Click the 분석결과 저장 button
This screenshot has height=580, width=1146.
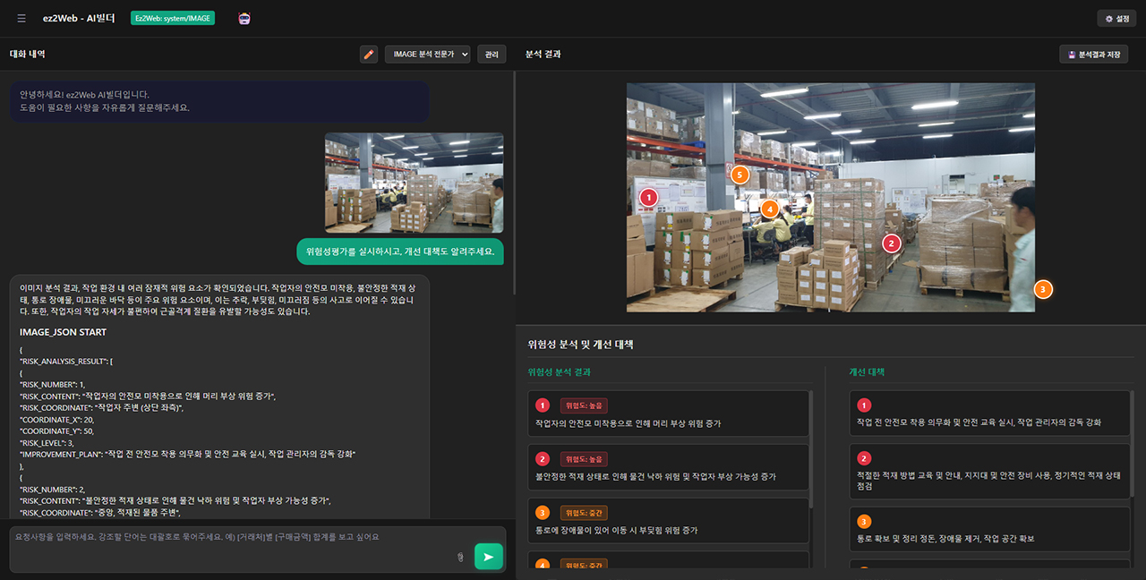coord(1093,55)
